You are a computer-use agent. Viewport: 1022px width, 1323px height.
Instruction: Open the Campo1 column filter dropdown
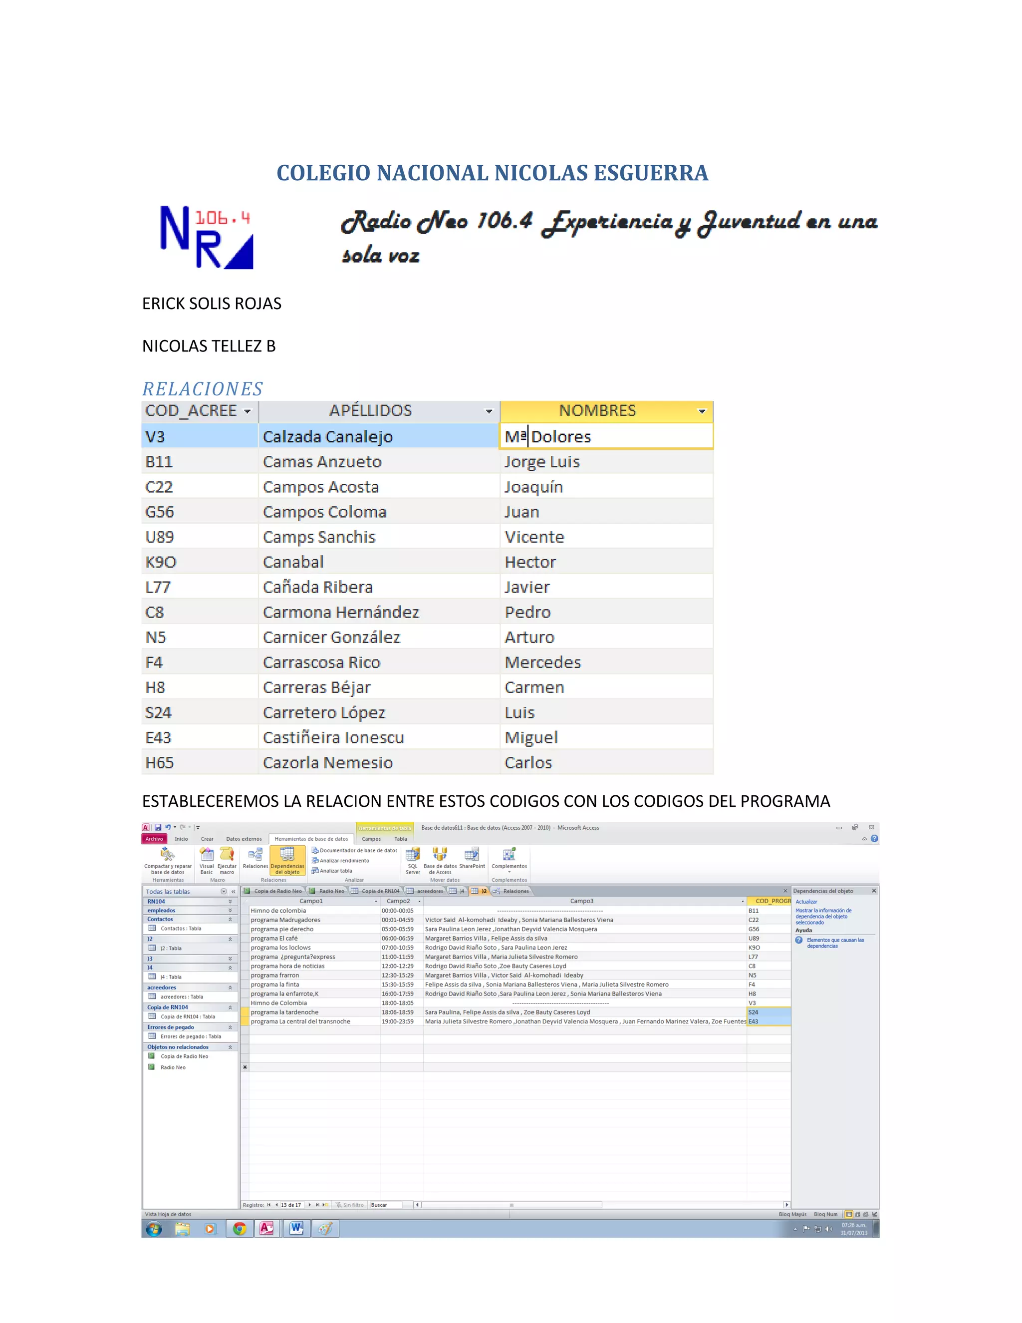(376, 901)
